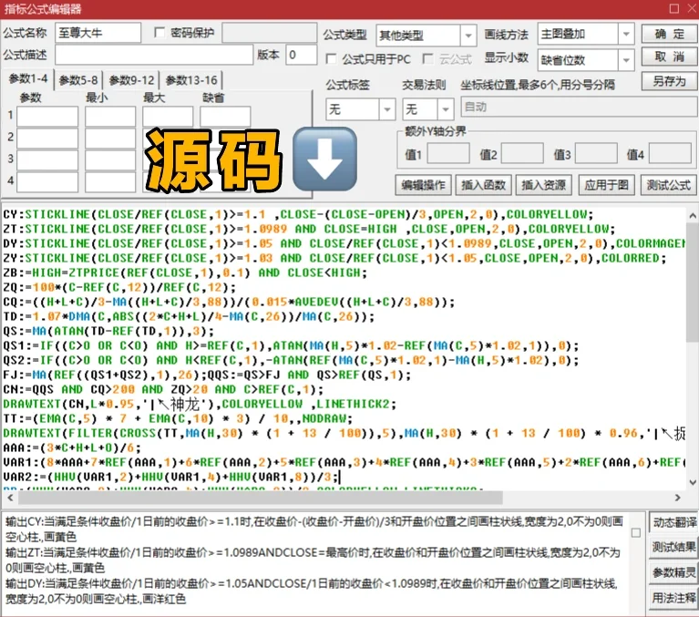
Task: Click parameter 3 最小 field
Action: click(110, 160)
